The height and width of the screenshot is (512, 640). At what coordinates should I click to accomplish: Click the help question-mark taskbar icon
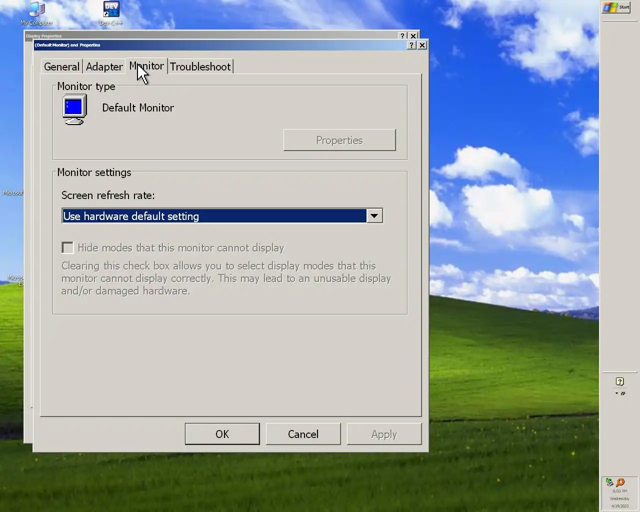coord(619,381)
